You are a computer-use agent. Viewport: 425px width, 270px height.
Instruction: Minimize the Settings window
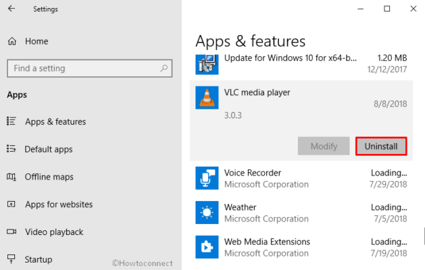(x=361, y=9)
